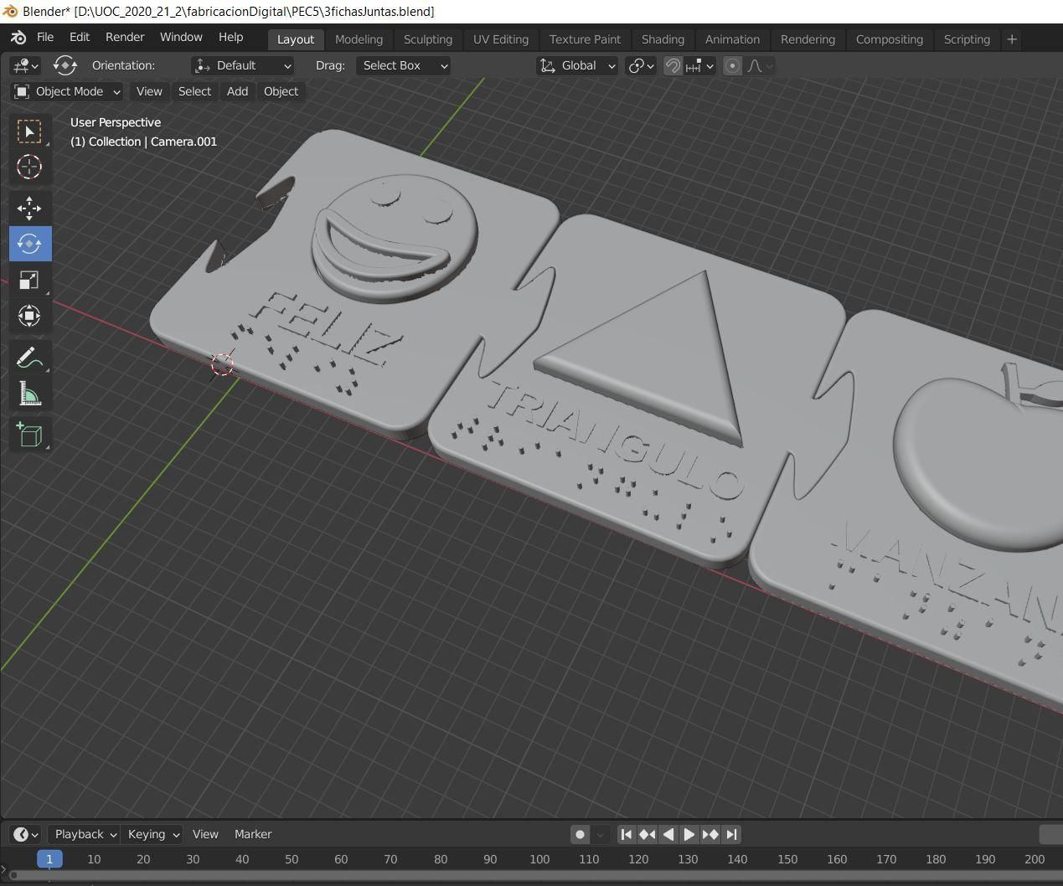Select the Rotate tool in the toolbar
Image resolution: width=1063 pixels, height=886 pixels.
29,244
